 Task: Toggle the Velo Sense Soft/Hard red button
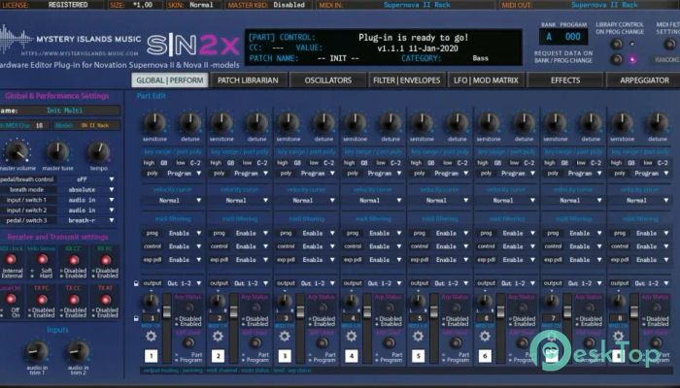[42, 259]
